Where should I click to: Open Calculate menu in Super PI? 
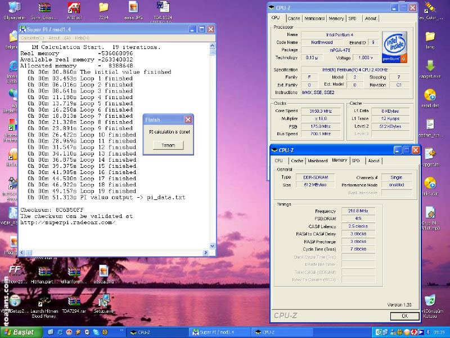(32, 38)
